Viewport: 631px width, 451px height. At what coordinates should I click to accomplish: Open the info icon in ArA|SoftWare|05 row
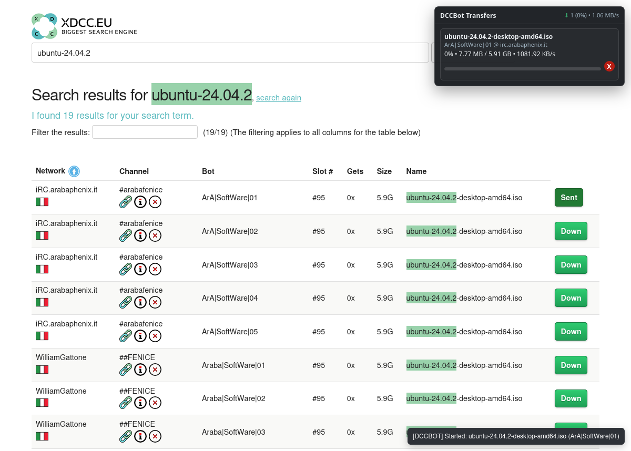coord(140,336)
